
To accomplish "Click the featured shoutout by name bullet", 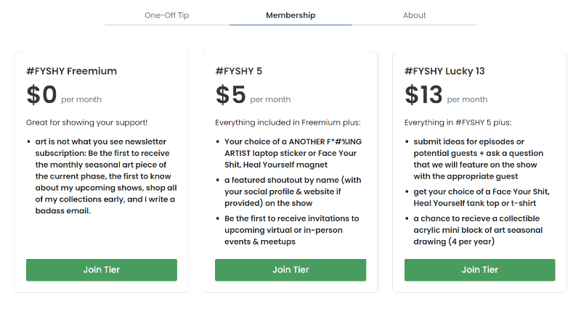I will tap(293, 191).
